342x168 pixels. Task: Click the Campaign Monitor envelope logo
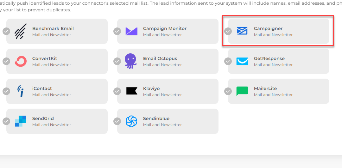[131, 31]
